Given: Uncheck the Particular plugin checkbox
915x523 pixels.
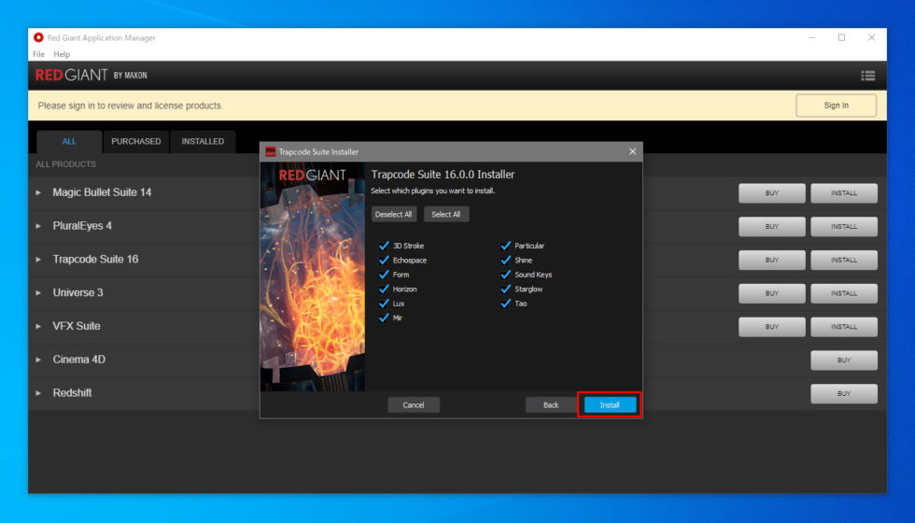Looking at the screenshot, I should click(x=505, y=245).
